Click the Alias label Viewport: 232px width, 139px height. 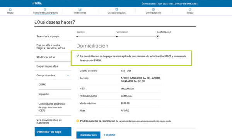82,110
